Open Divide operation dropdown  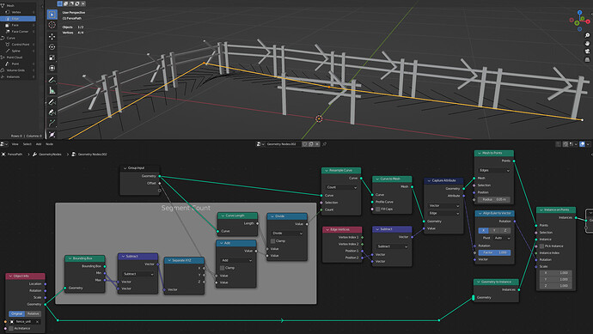pyautogui.click(x=287, y=234)
